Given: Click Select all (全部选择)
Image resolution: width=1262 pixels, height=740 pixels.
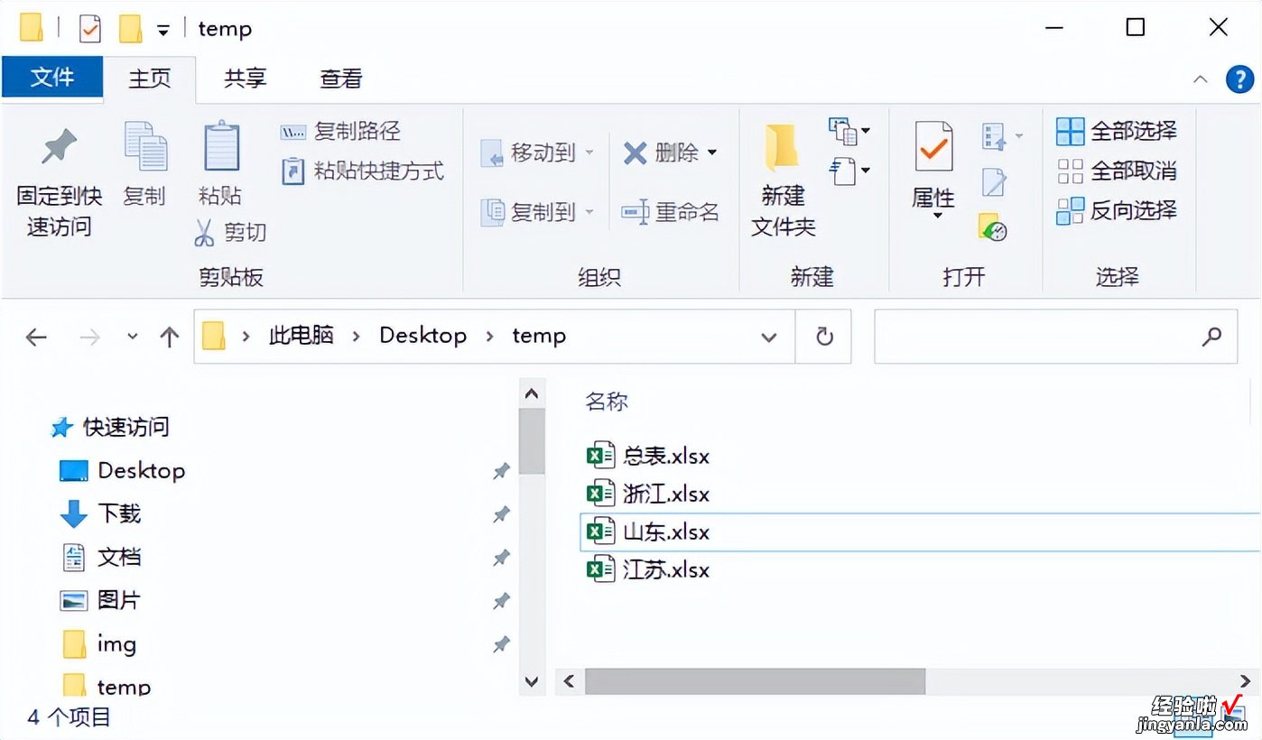Looking at the screenshot, I should 1117,132.
